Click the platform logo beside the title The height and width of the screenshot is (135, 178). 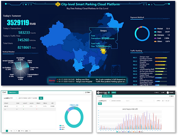coord(58,4)
